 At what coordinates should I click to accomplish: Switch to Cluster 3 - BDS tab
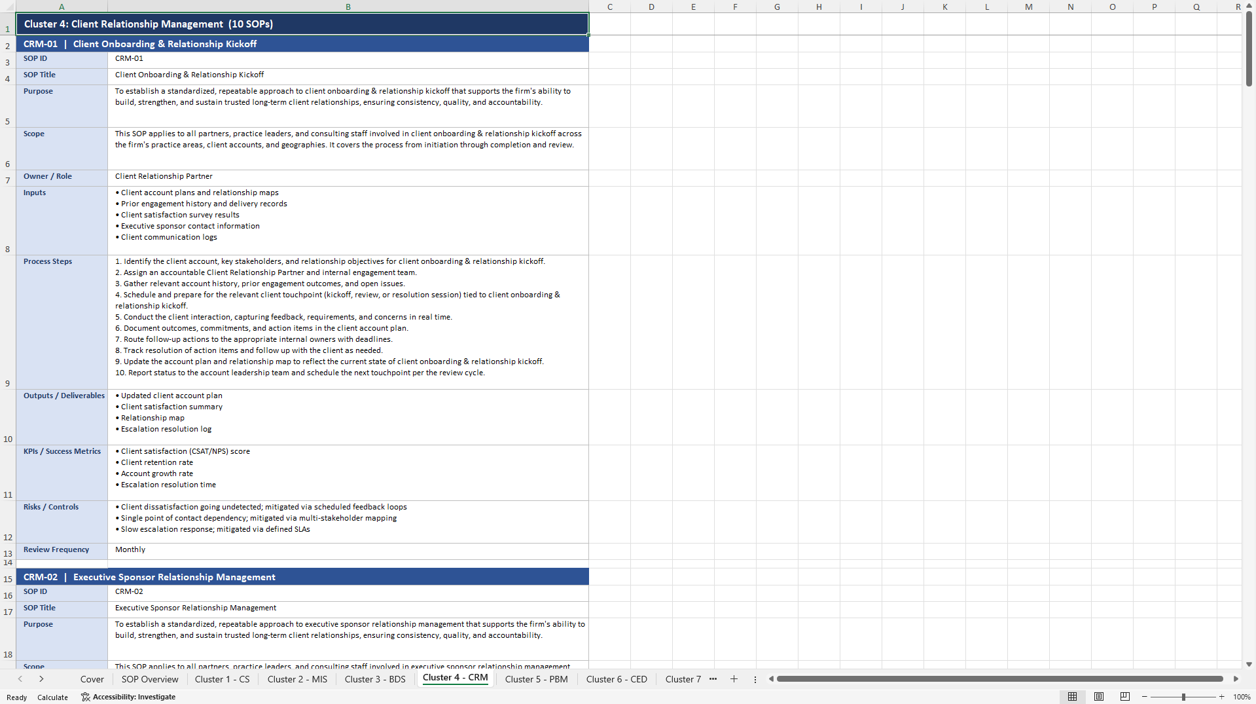coord(375,679)
